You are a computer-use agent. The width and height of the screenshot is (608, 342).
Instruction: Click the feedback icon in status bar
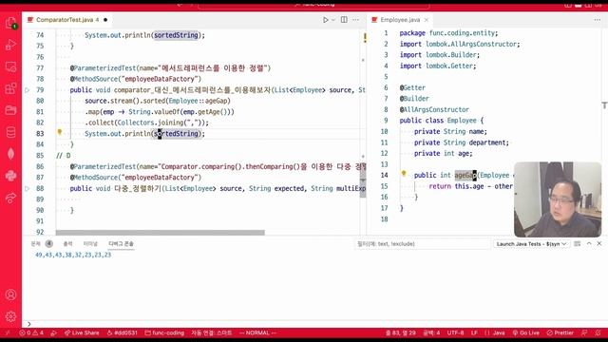[x=585, y=332]
